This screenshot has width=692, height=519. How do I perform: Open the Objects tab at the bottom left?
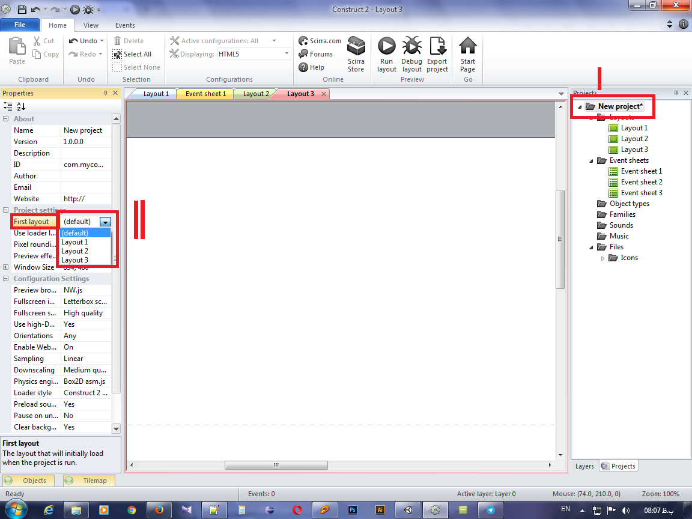[28, 481]
